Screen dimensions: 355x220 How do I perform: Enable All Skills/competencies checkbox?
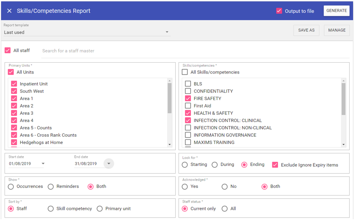coord(185,72)
